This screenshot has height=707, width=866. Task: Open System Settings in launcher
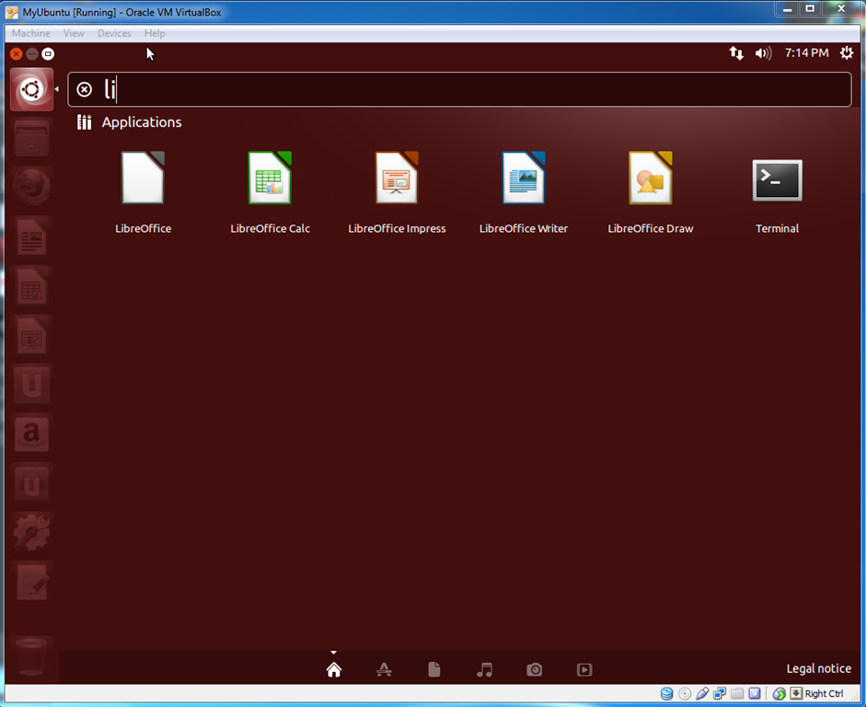click(x=31, y=532)
